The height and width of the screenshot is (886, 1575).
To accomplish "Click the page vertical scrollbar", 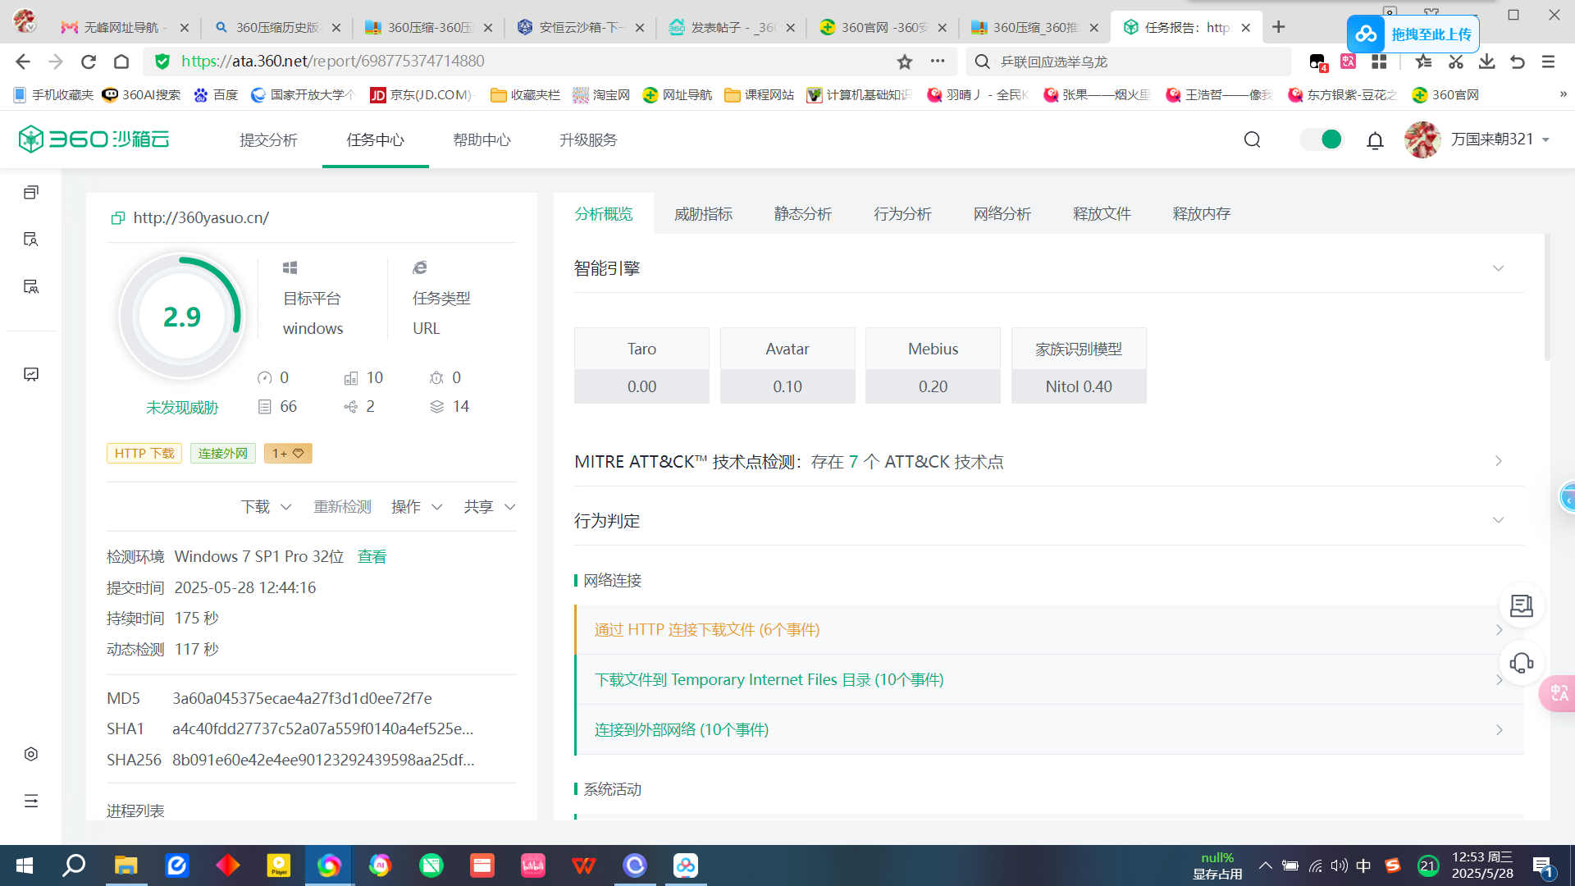I will pyautogui.click(x=1547, y=297).
